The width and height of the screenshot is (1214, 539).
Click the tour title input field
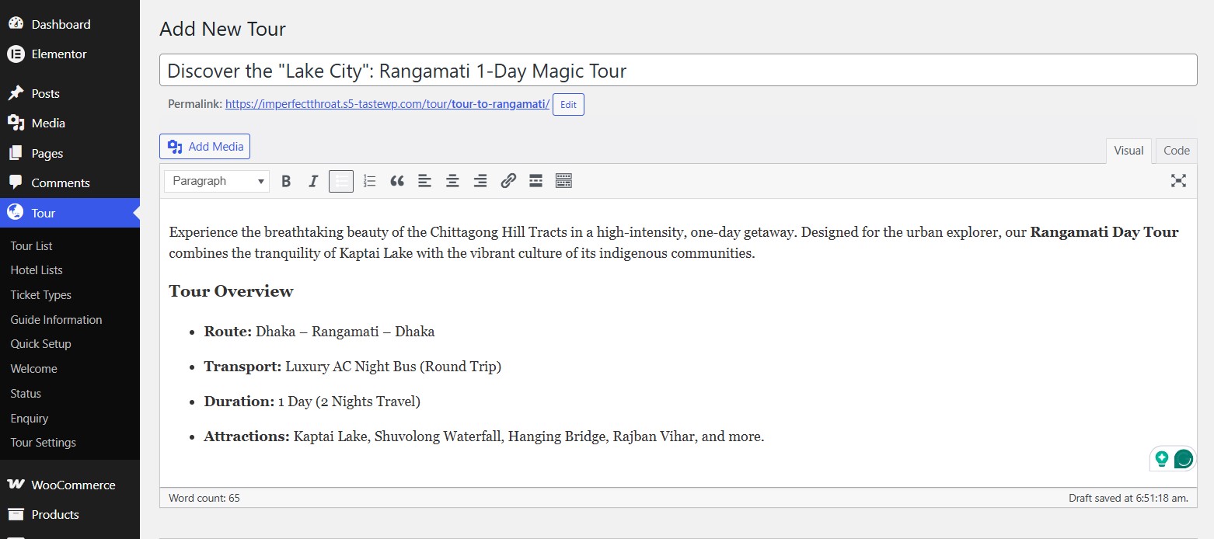pos(679,71)
